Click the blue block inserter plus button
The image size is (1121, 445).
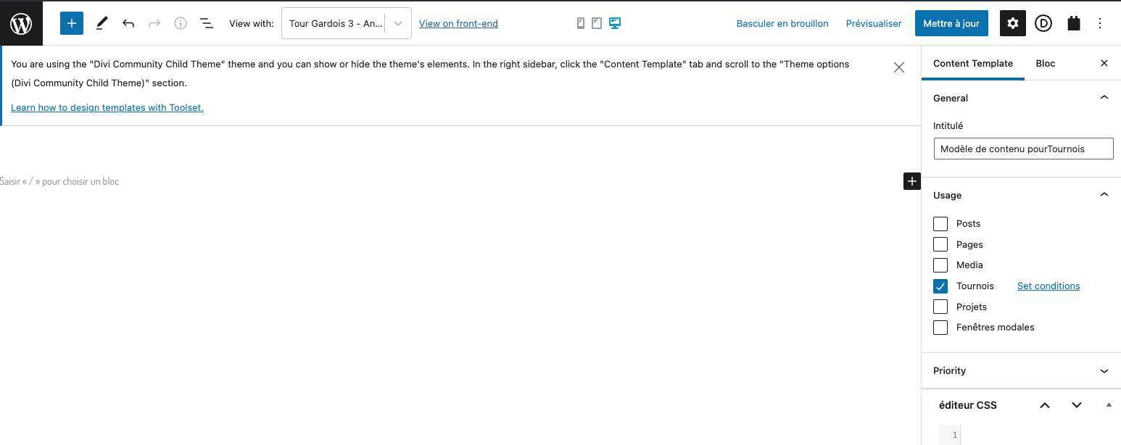pos(72,23)
